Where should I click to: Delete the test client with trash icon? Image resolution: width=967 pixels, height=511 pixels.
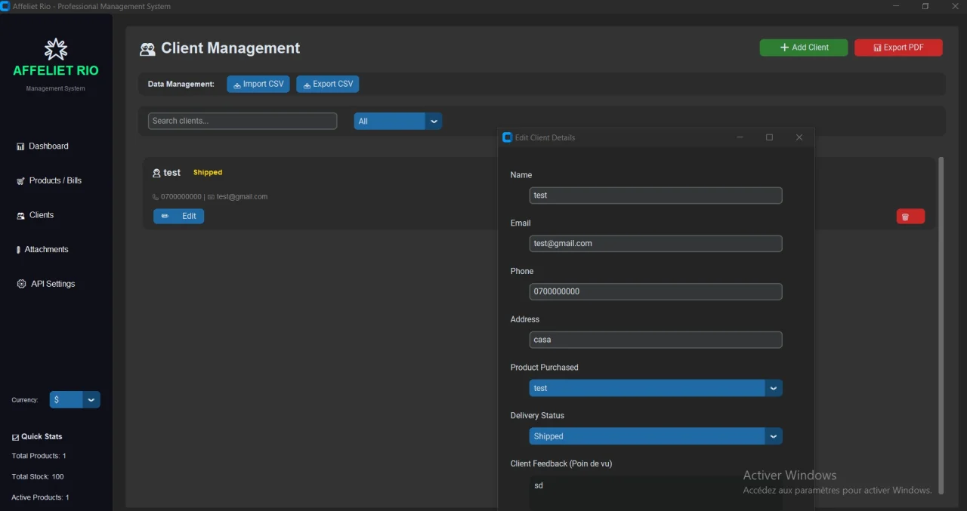910,217
